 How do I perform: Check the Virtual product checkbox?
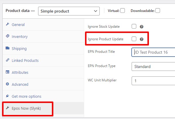[x=123, y=11]
